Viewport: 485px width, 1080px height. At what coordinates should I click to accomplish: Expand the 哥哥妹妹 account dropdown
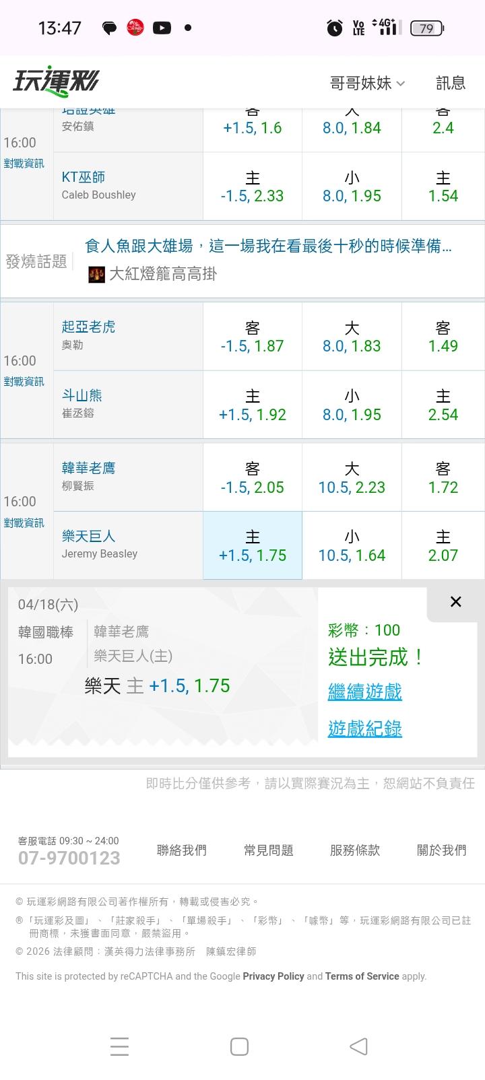[x=367, y=83]
